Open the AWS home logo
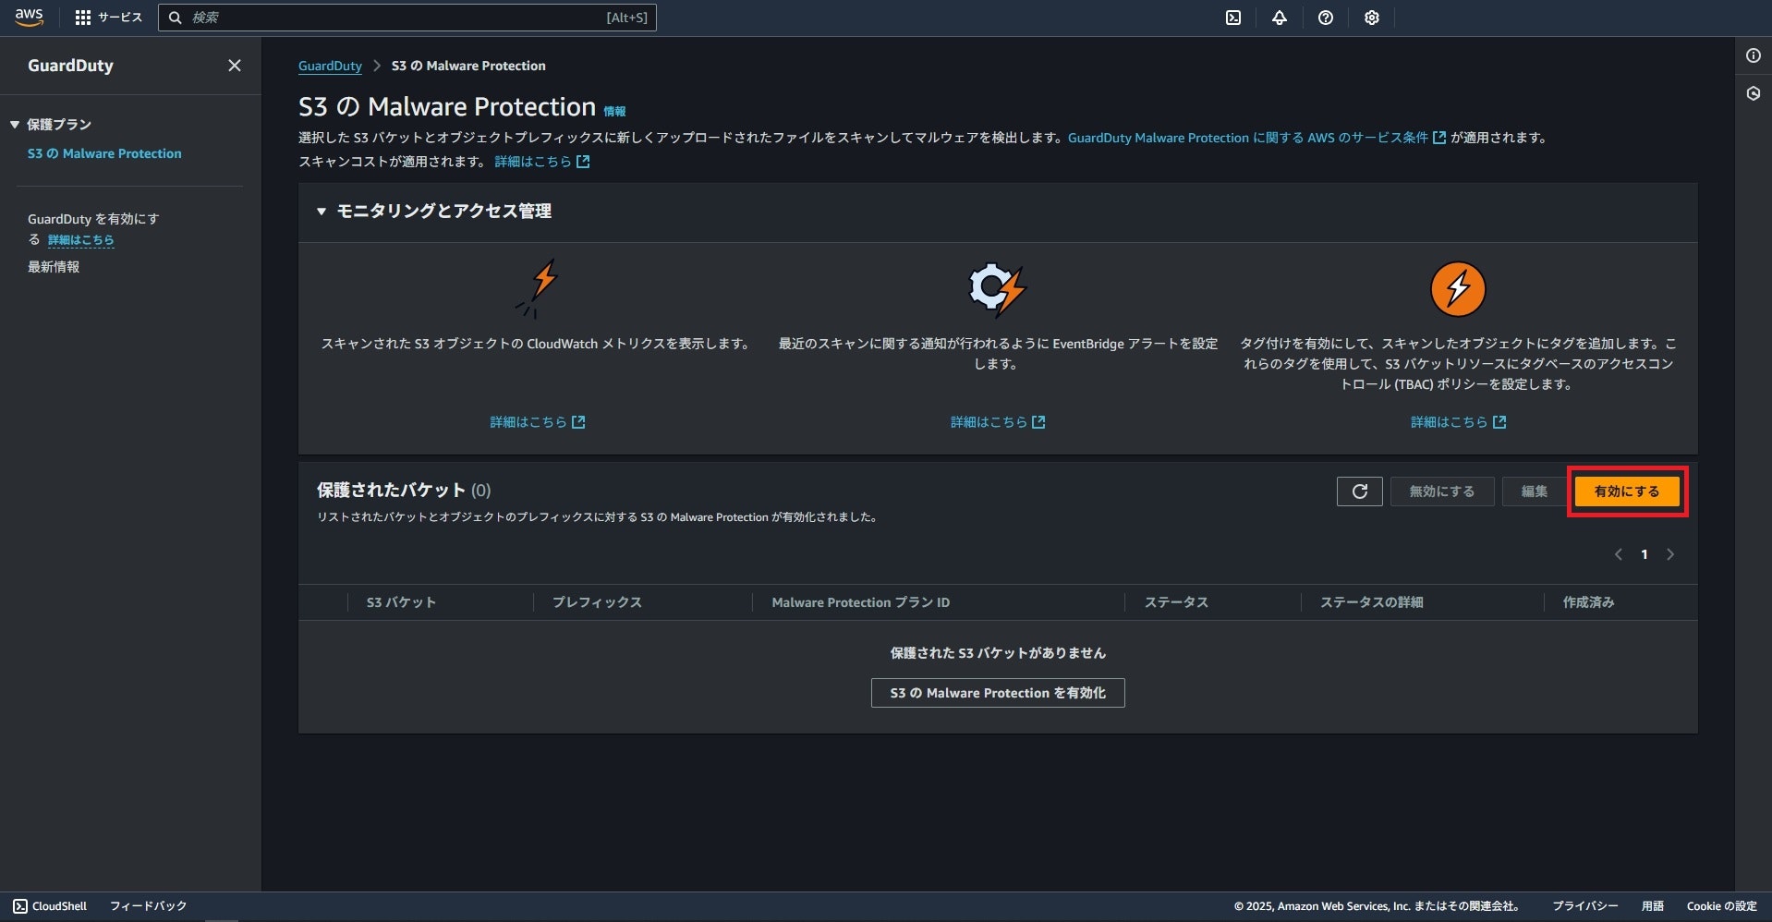1772x922 pixels. (x=28, y=17)
